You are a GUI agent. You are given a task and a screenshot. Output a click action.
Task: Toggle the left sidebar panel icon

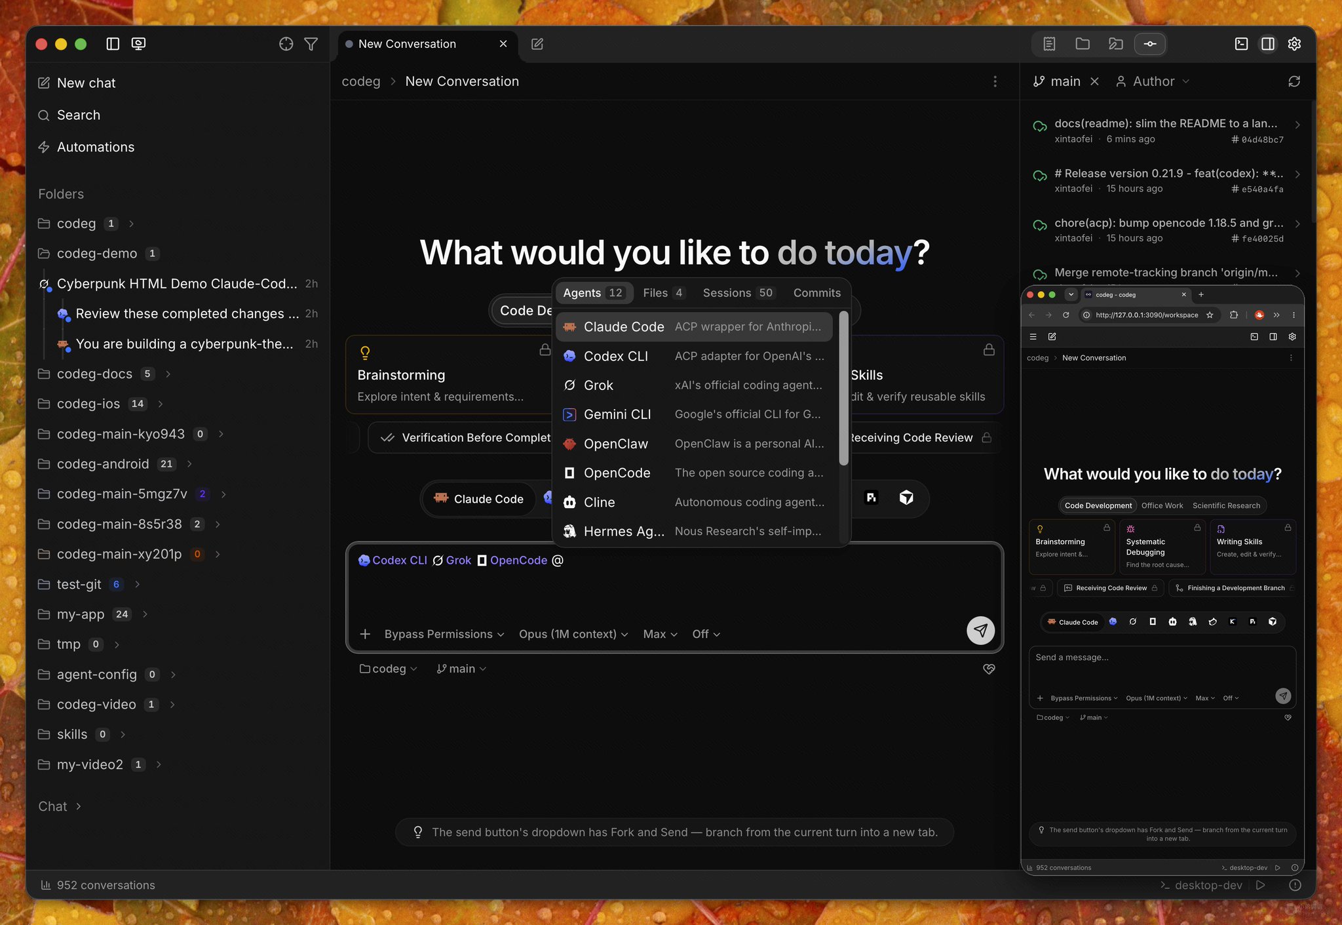[x=113, y=44]
